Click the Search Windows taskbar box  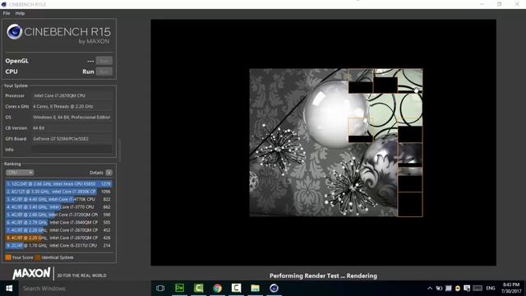[84, 289]
